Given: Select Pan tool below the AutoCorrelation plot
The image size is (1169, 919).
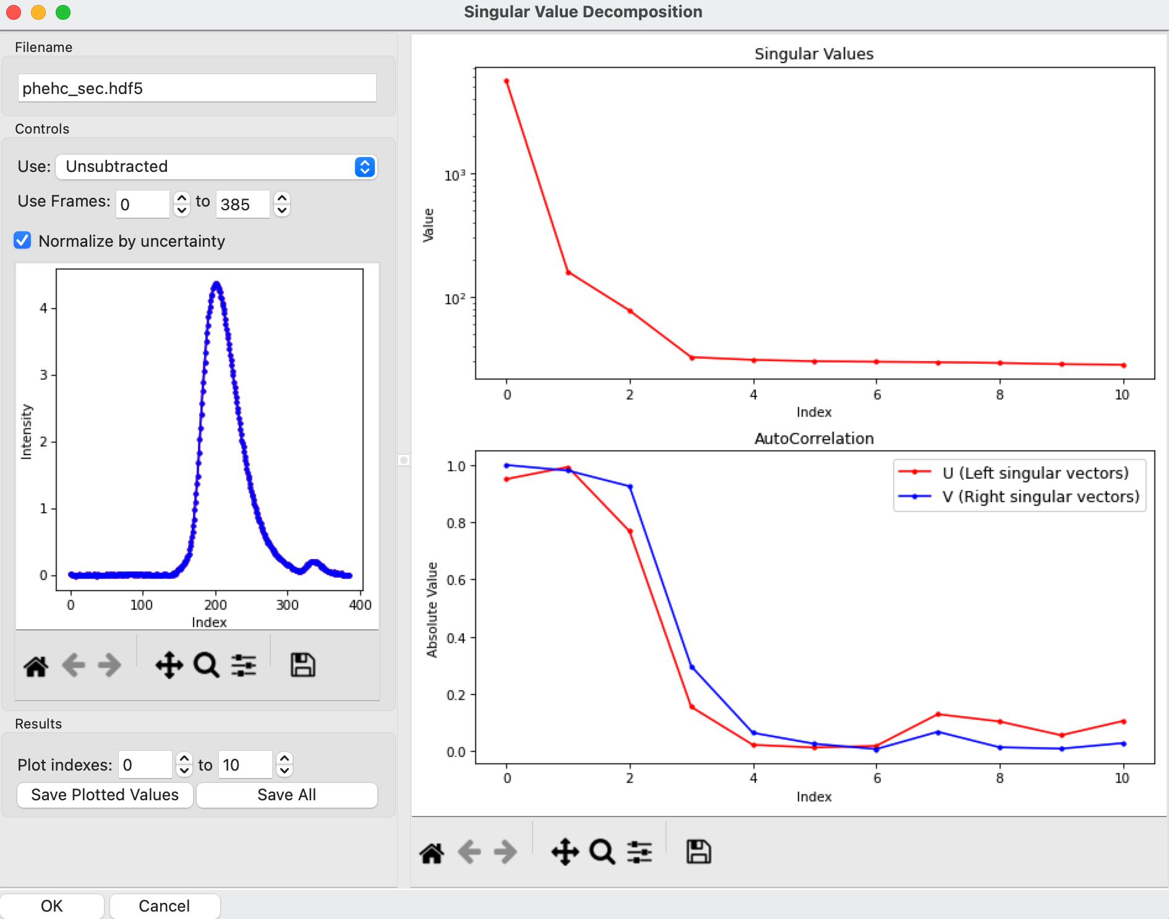Looking at the screenshot, I should click(565, 852).
